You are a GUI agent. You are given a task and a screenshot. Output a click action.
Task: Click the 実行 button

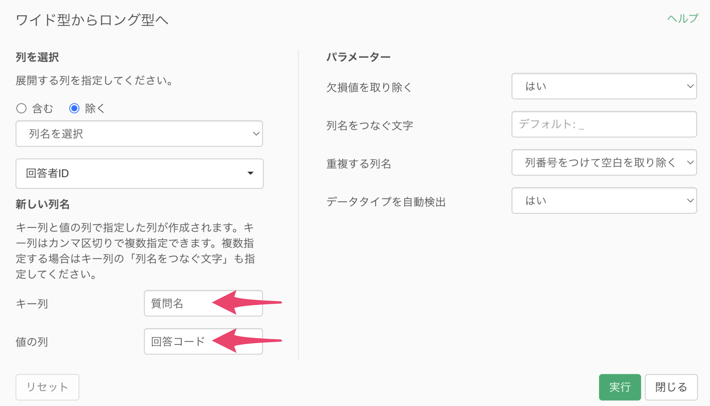(x=619, y=387)
